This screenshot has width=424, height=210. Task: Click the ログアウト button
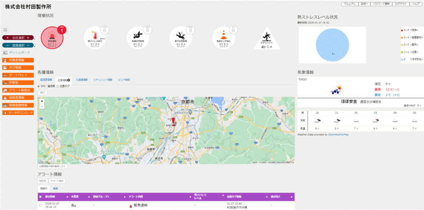click(402, 3)
